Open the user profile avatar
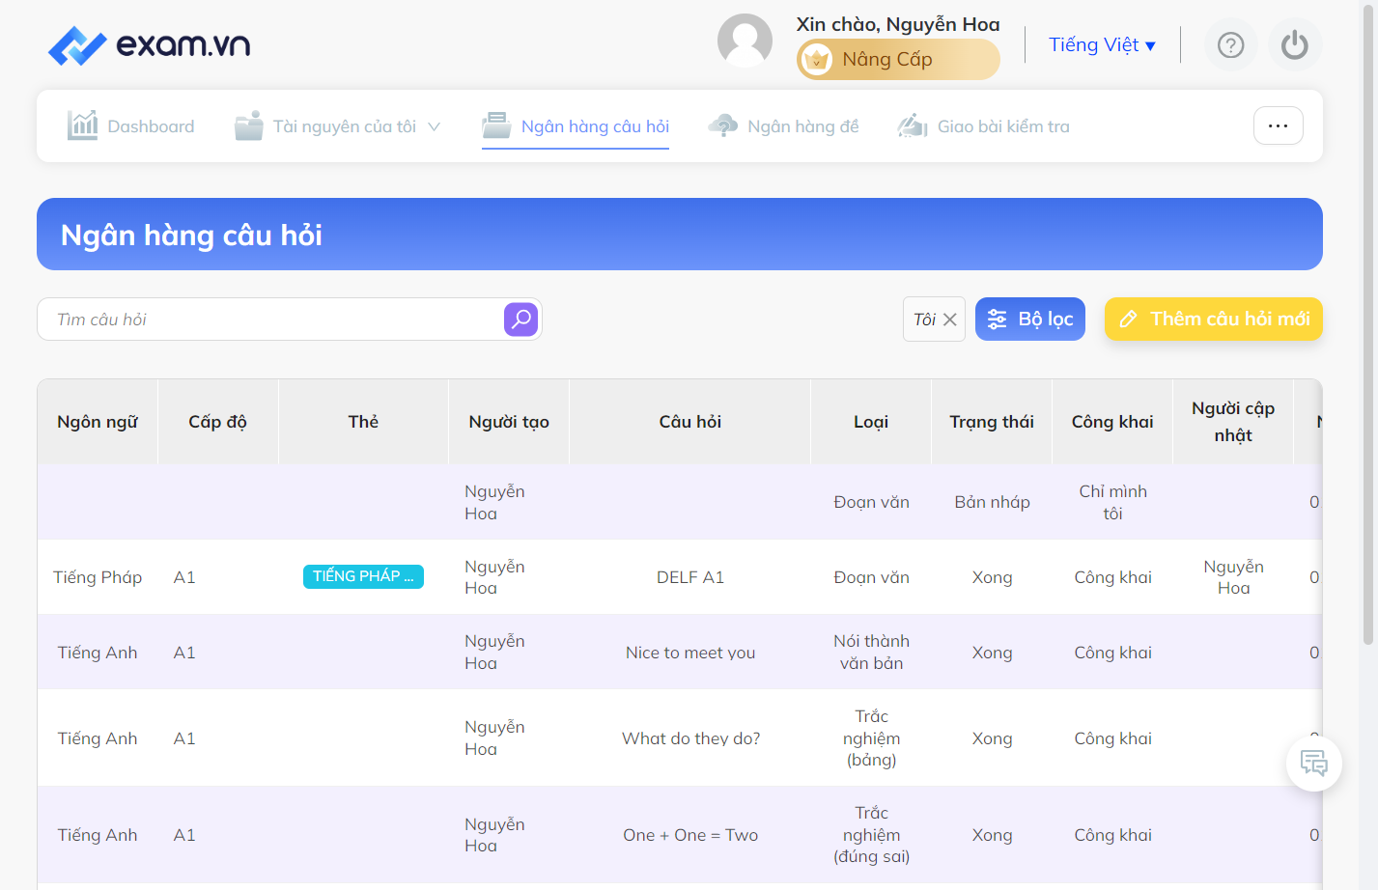The width and height of the screenshot is (1378, 890). click(x=745, y=41)
